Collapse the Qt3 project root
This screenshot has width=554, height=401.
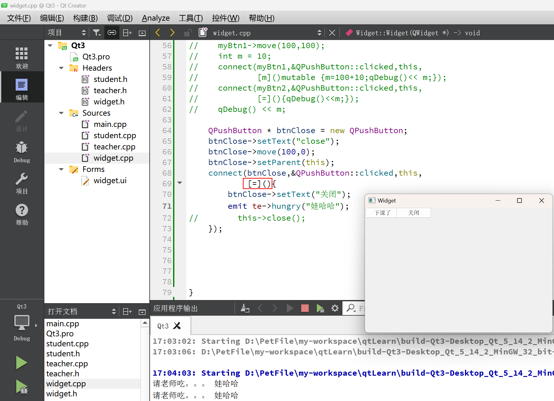click(50, 46)
